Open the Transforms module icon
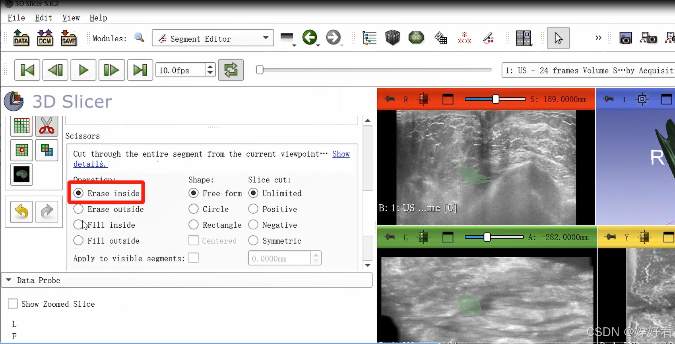 click(x=440, y=38)
